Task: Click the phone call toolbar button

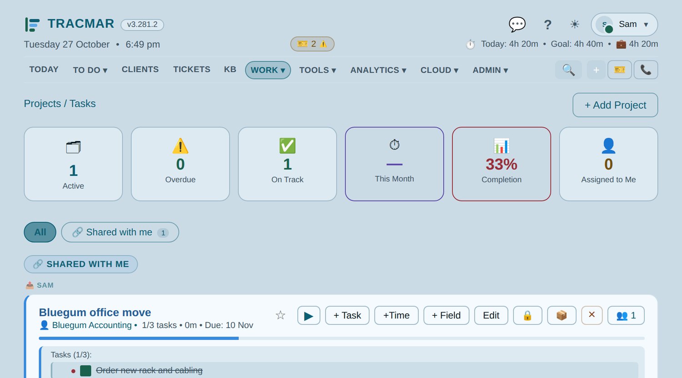Action: (x=646, y=70)
